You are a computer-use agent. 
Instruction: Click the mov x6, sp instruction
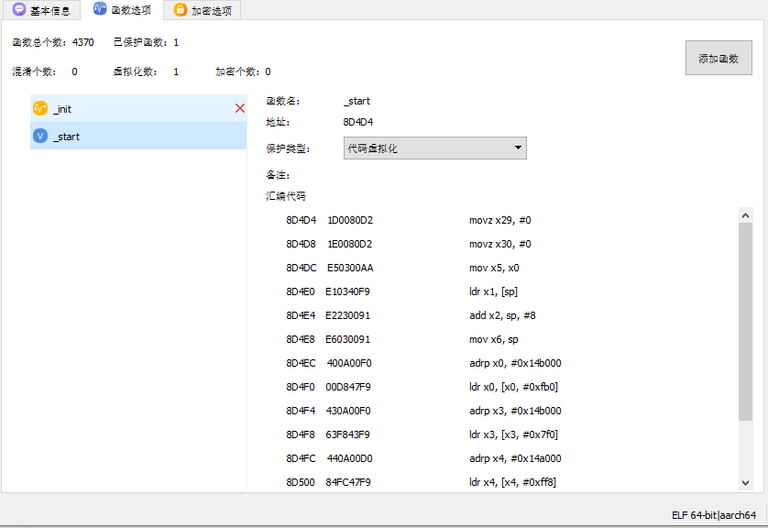pyautogui.click(x=494, y=339)
